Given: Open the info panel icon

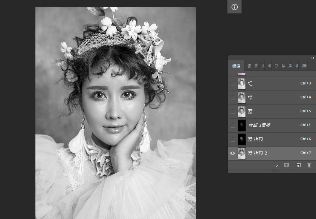Looking at the screenshot, I should 234,7.
